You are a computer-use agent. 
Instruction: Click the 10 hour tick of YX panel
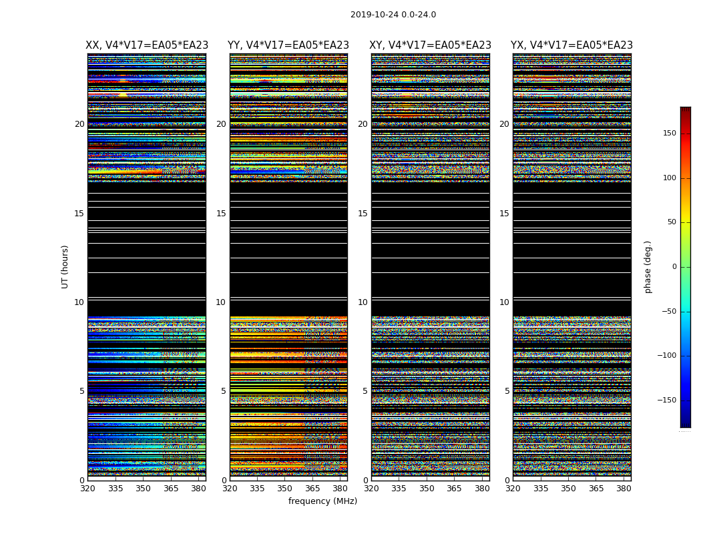(x=504, y=302)
